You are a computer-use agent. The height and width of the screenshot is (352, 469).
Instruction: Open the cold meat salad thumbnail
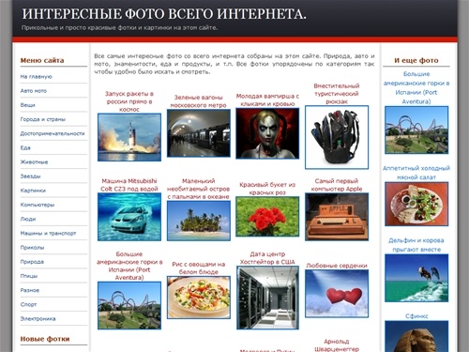pyautogui.click(x=416, y=204)
